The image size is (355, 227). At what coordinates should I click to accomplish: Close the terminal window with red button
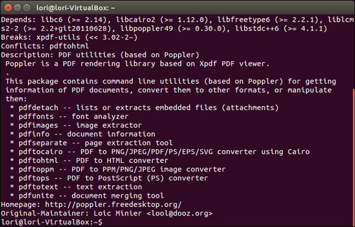click(x=8, y=8)
